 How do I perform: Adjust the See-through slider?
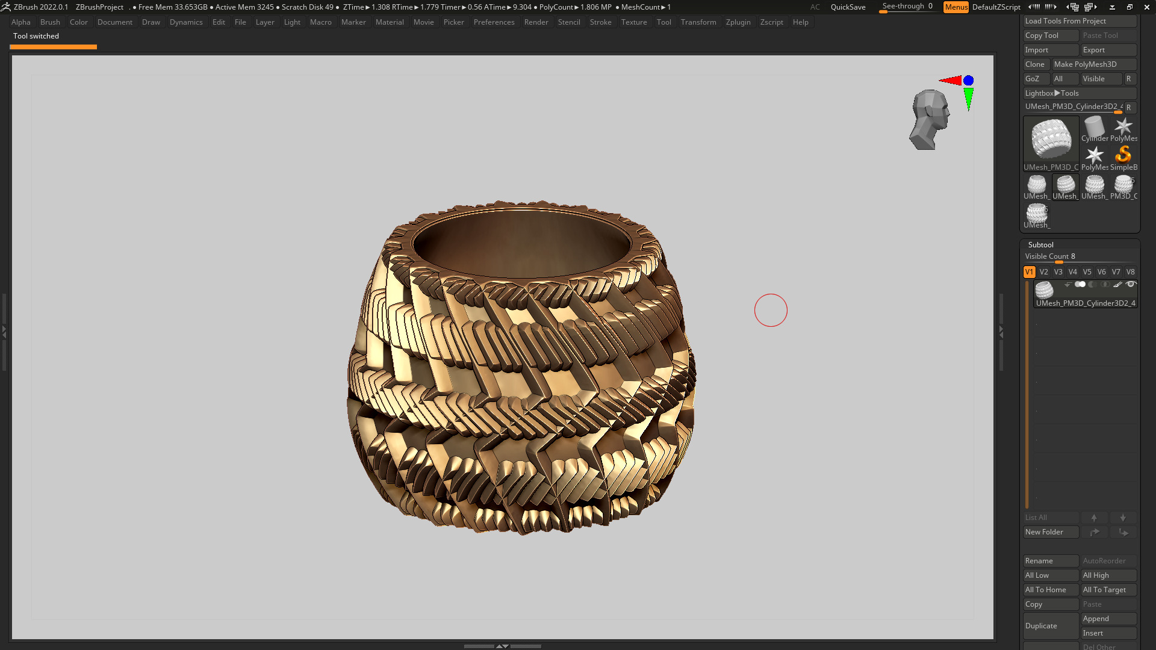(907, 7)
